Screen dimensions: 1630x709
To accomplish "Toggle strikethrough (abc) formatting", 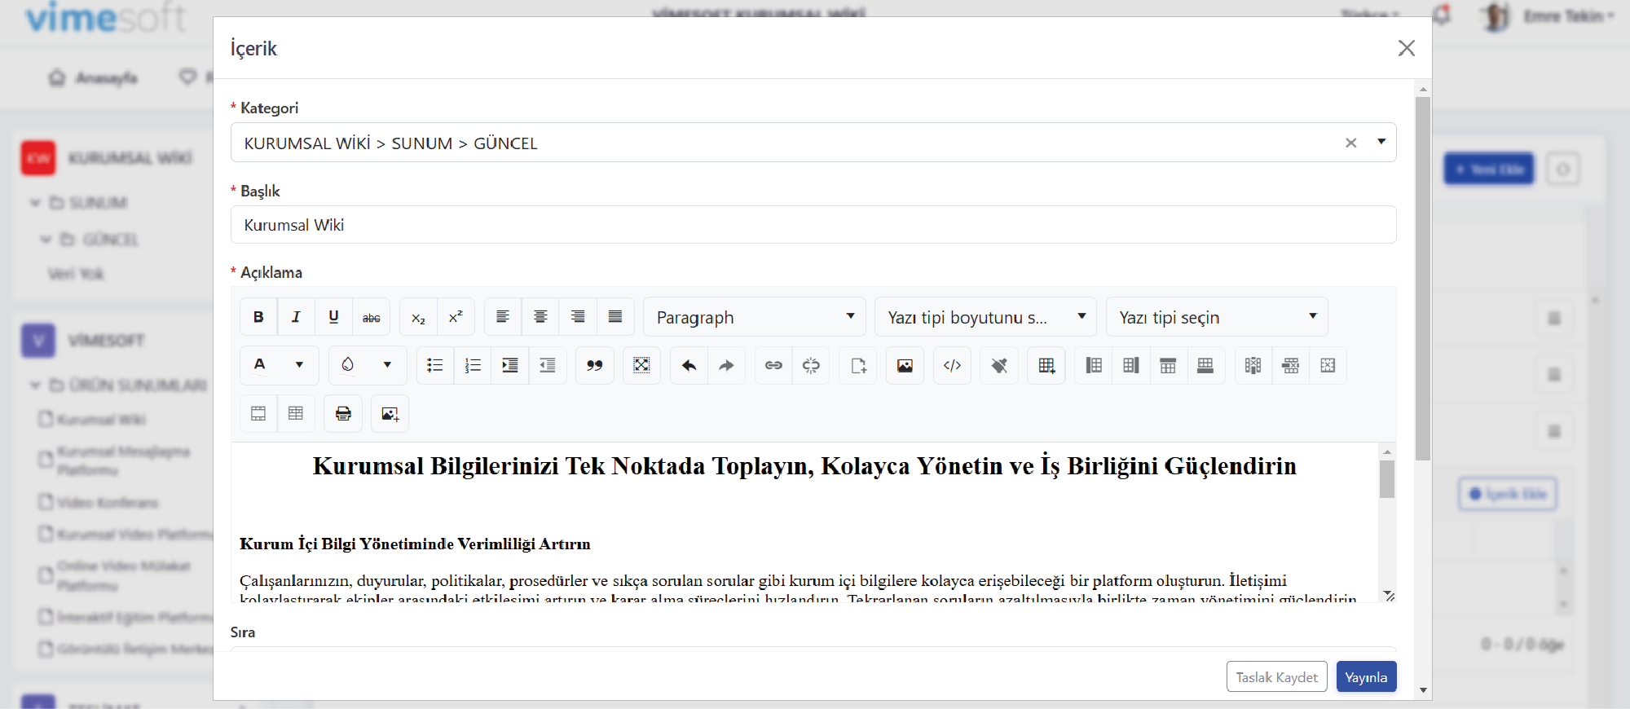I will click(371, 317).
